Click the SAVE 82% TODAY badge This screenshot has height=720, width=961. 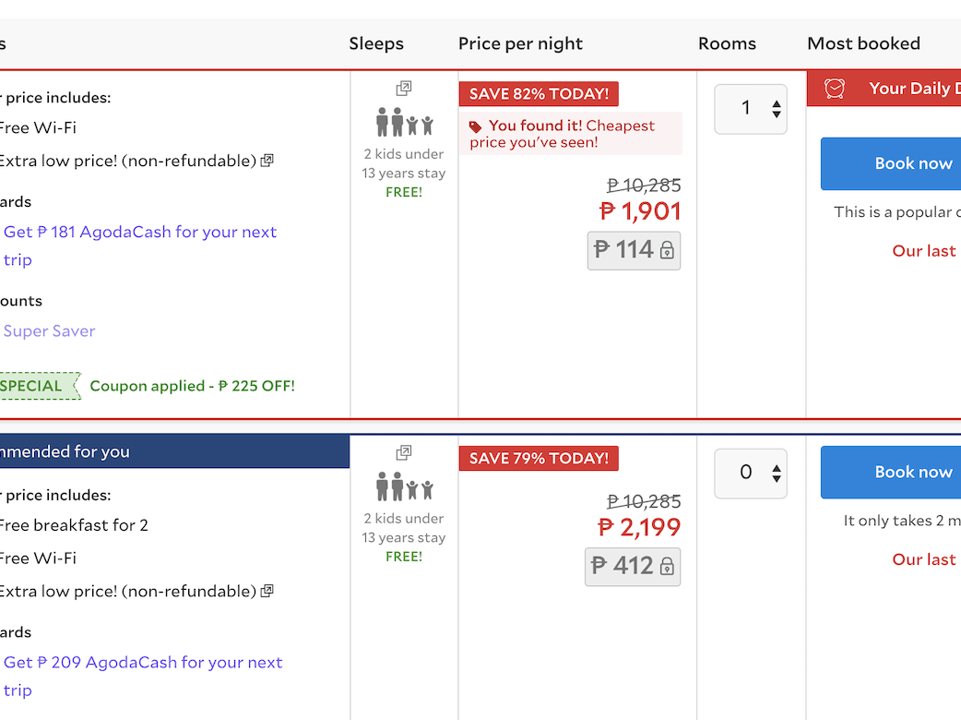click(539, 94)
